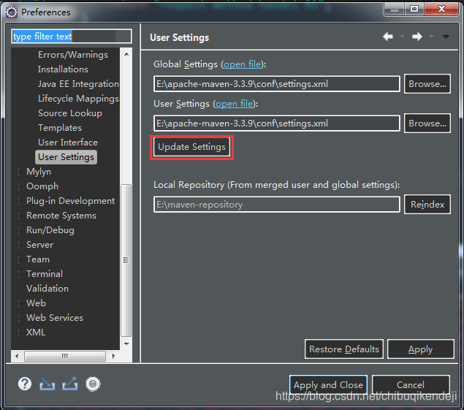Select Installations in the preferences tree

63,69
